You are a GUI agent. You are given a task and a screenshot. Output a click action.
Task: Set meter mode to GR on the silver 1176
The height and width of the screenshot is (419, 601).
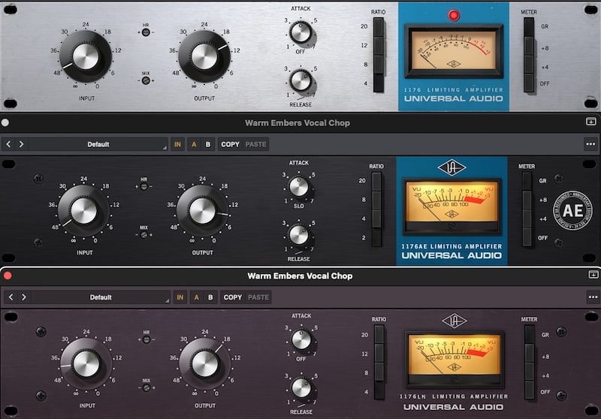529,27
